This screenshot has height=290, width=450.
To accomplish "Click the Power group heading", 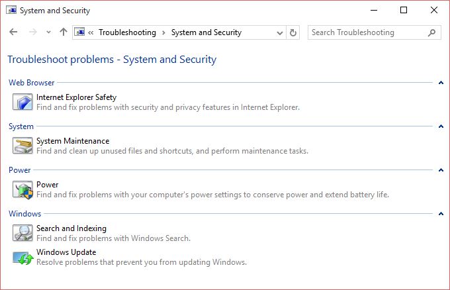I will (19, 170).
